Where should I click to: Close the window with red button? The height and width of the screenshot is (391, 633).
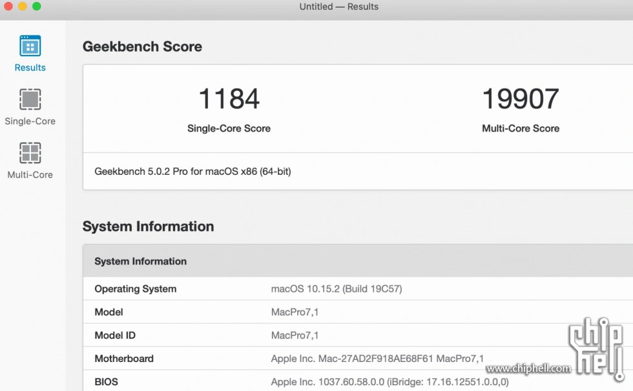coord(8,6)
